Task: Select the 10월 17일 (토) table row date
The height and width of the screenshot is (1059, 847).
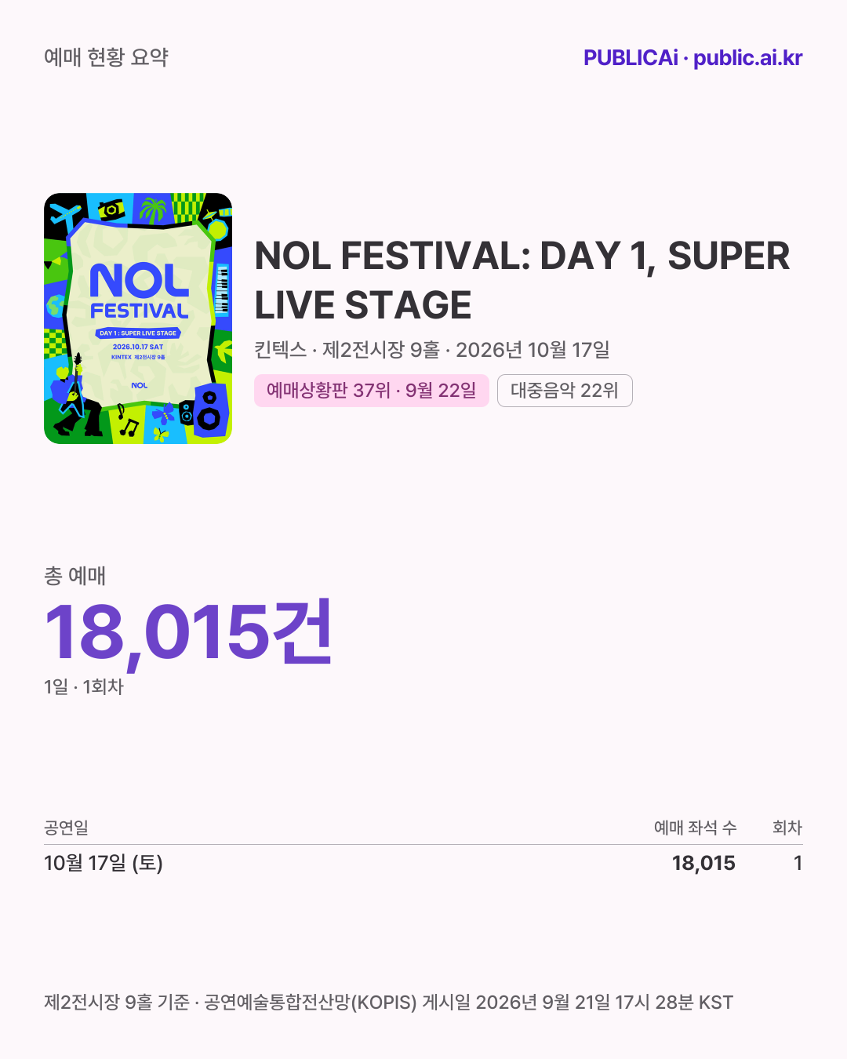Action: [x=104, y=863]
